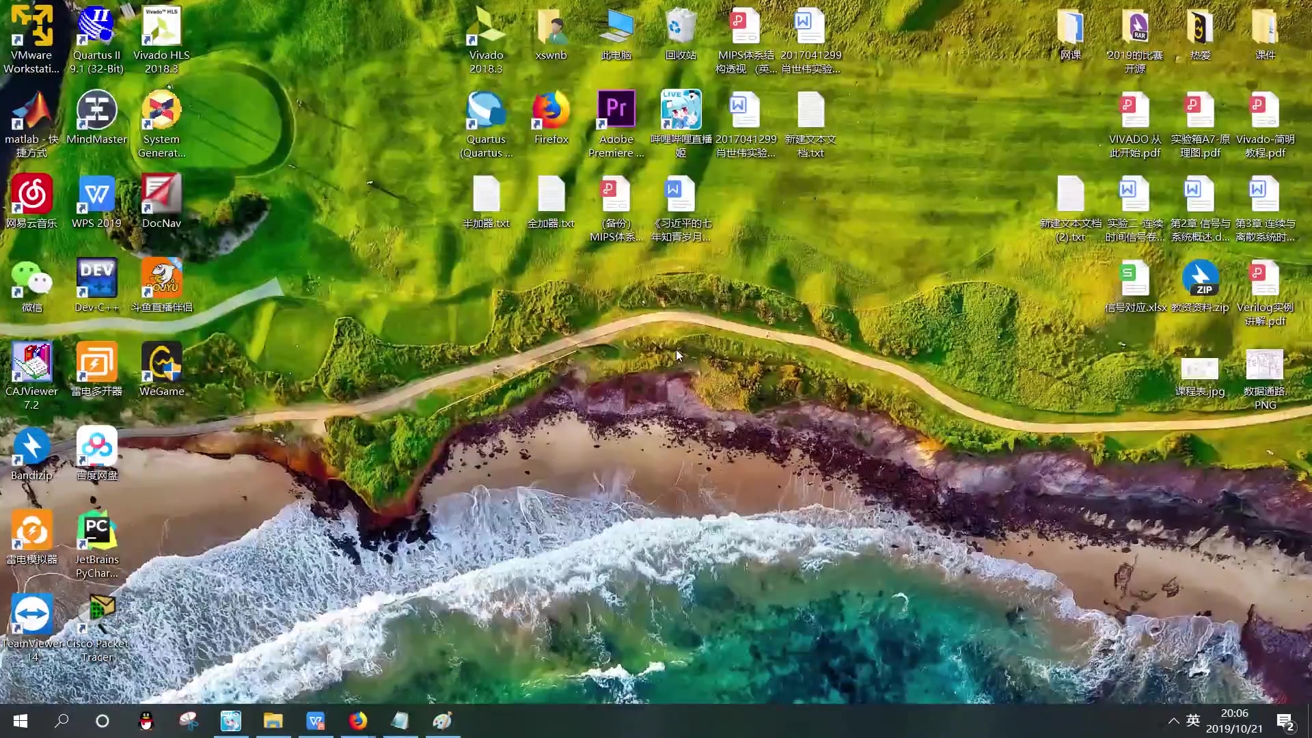Screen dimensions: 1312x738
Task: Select the 信号对应.xlsx spreadsheet file
Action: point(1135,279)
